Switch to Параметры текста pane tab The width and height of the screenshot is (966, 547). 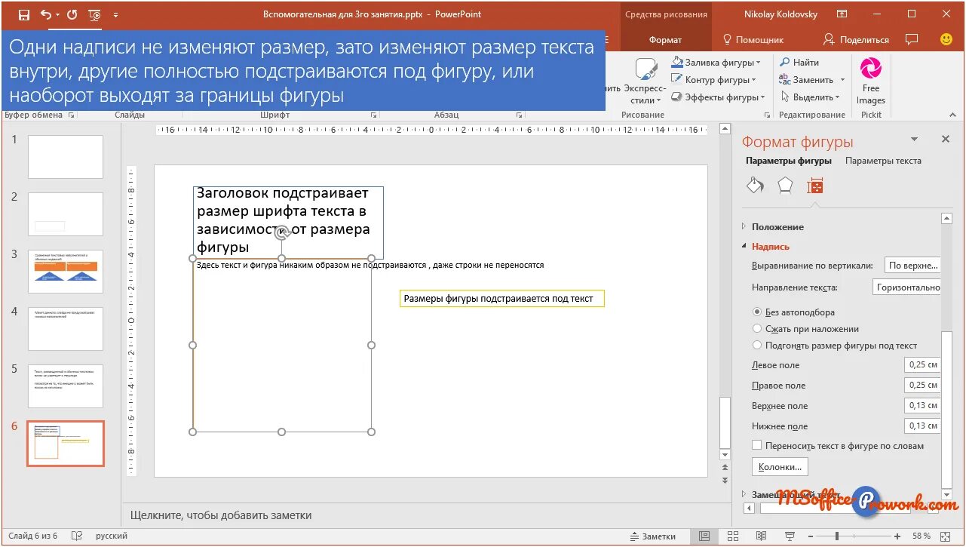pos(883,161)
